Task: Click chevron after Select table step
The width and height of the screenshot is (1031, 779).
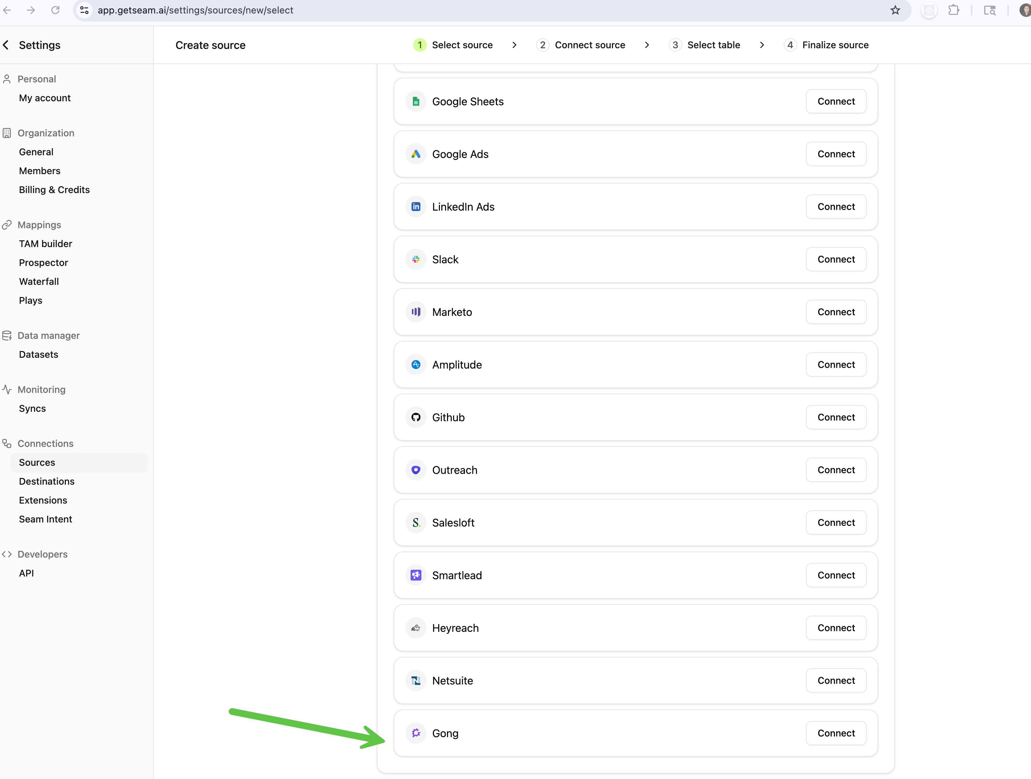Action: [x=762, y=45]
